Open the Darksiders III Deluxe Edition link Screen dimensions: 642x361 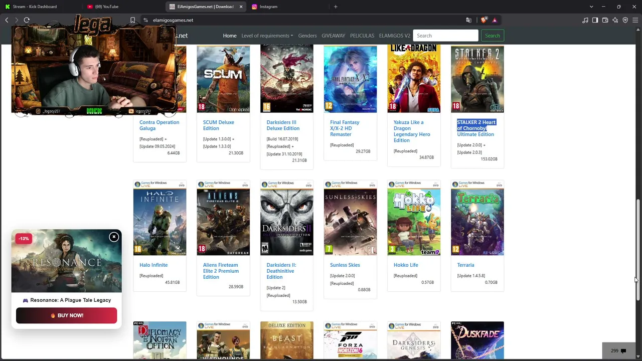click(283, 125)
